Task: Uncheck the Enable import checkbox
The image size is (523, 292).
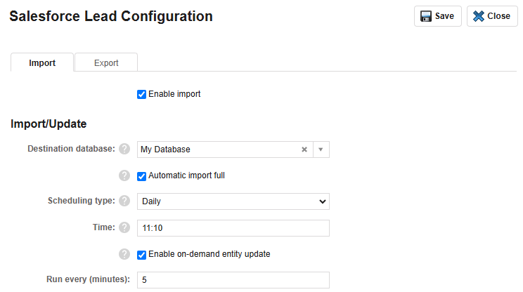Action: point(141,94)
